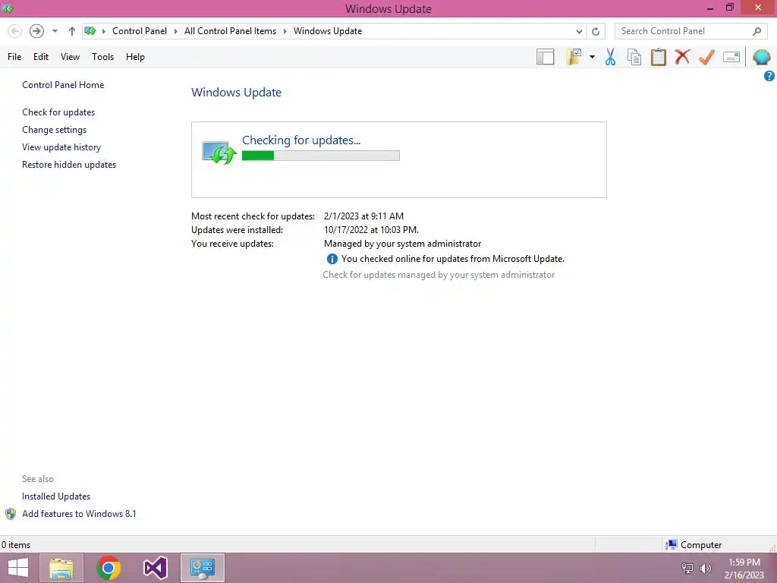
Task: Click the taskbar clock and date
Action: (744, 569)
